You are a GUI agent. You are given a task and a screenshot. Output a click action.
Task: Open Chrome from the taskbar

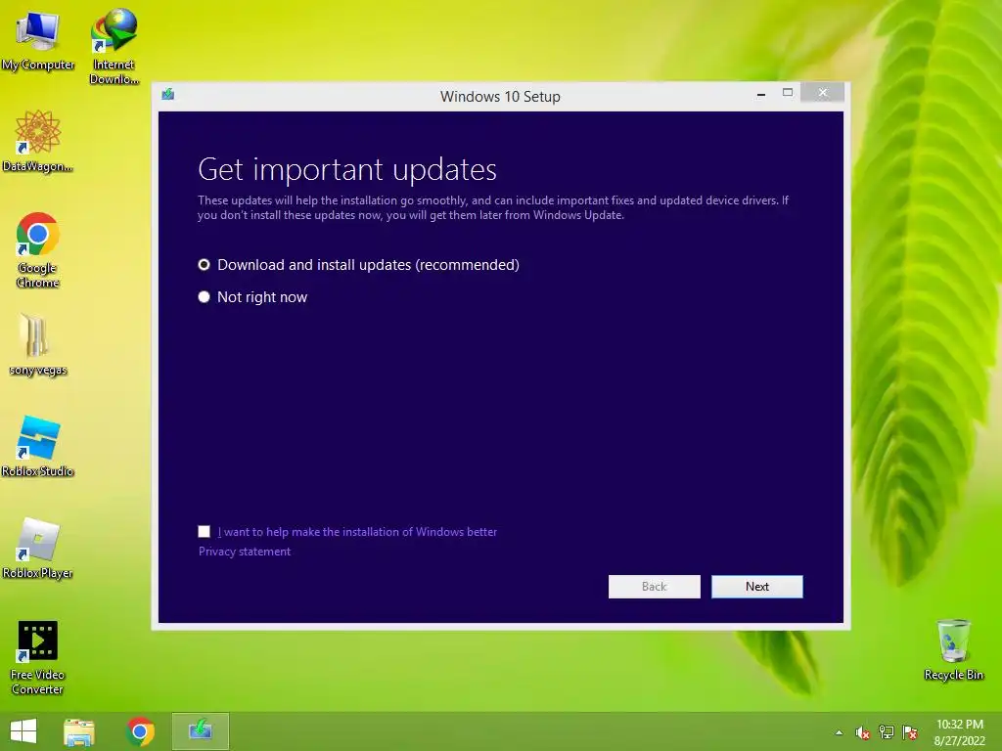[x=140, y=731]
